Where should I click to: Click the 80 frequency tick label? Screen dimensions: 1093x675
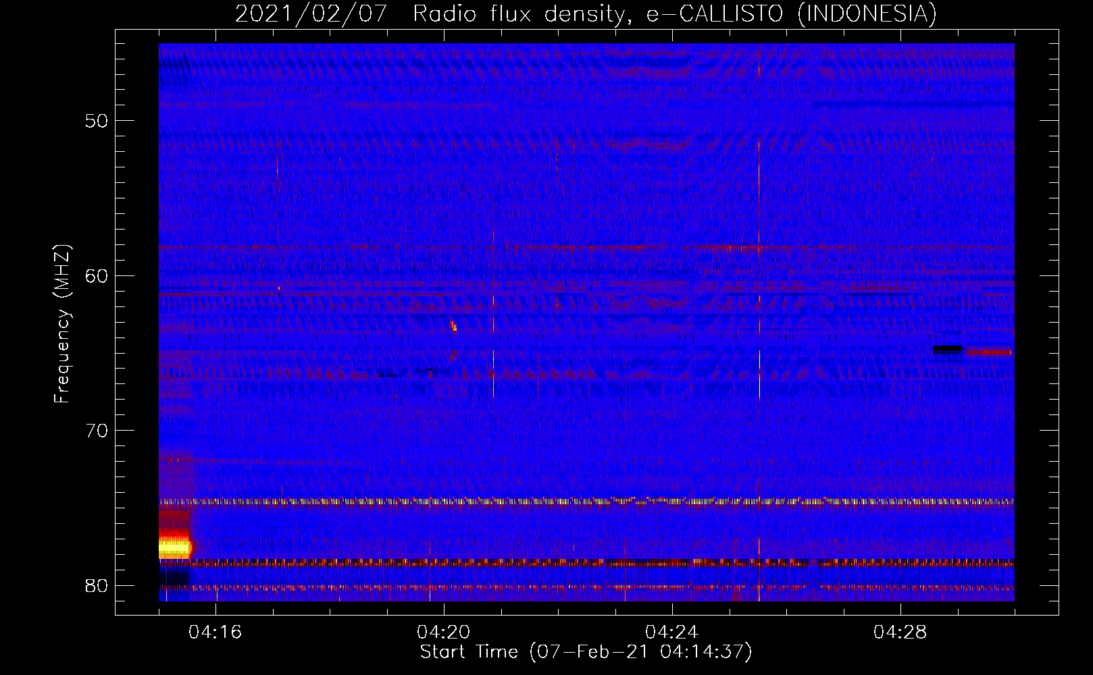click(x=97, y=585)
